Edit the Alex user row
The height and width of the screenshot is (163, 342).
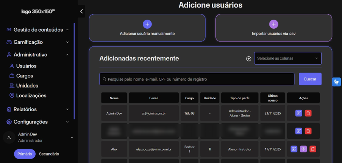[294, 149]
